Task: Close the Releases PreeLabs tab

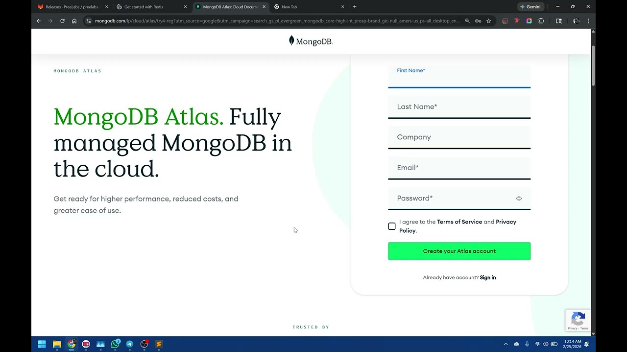Action: click(x=107, y=7)
